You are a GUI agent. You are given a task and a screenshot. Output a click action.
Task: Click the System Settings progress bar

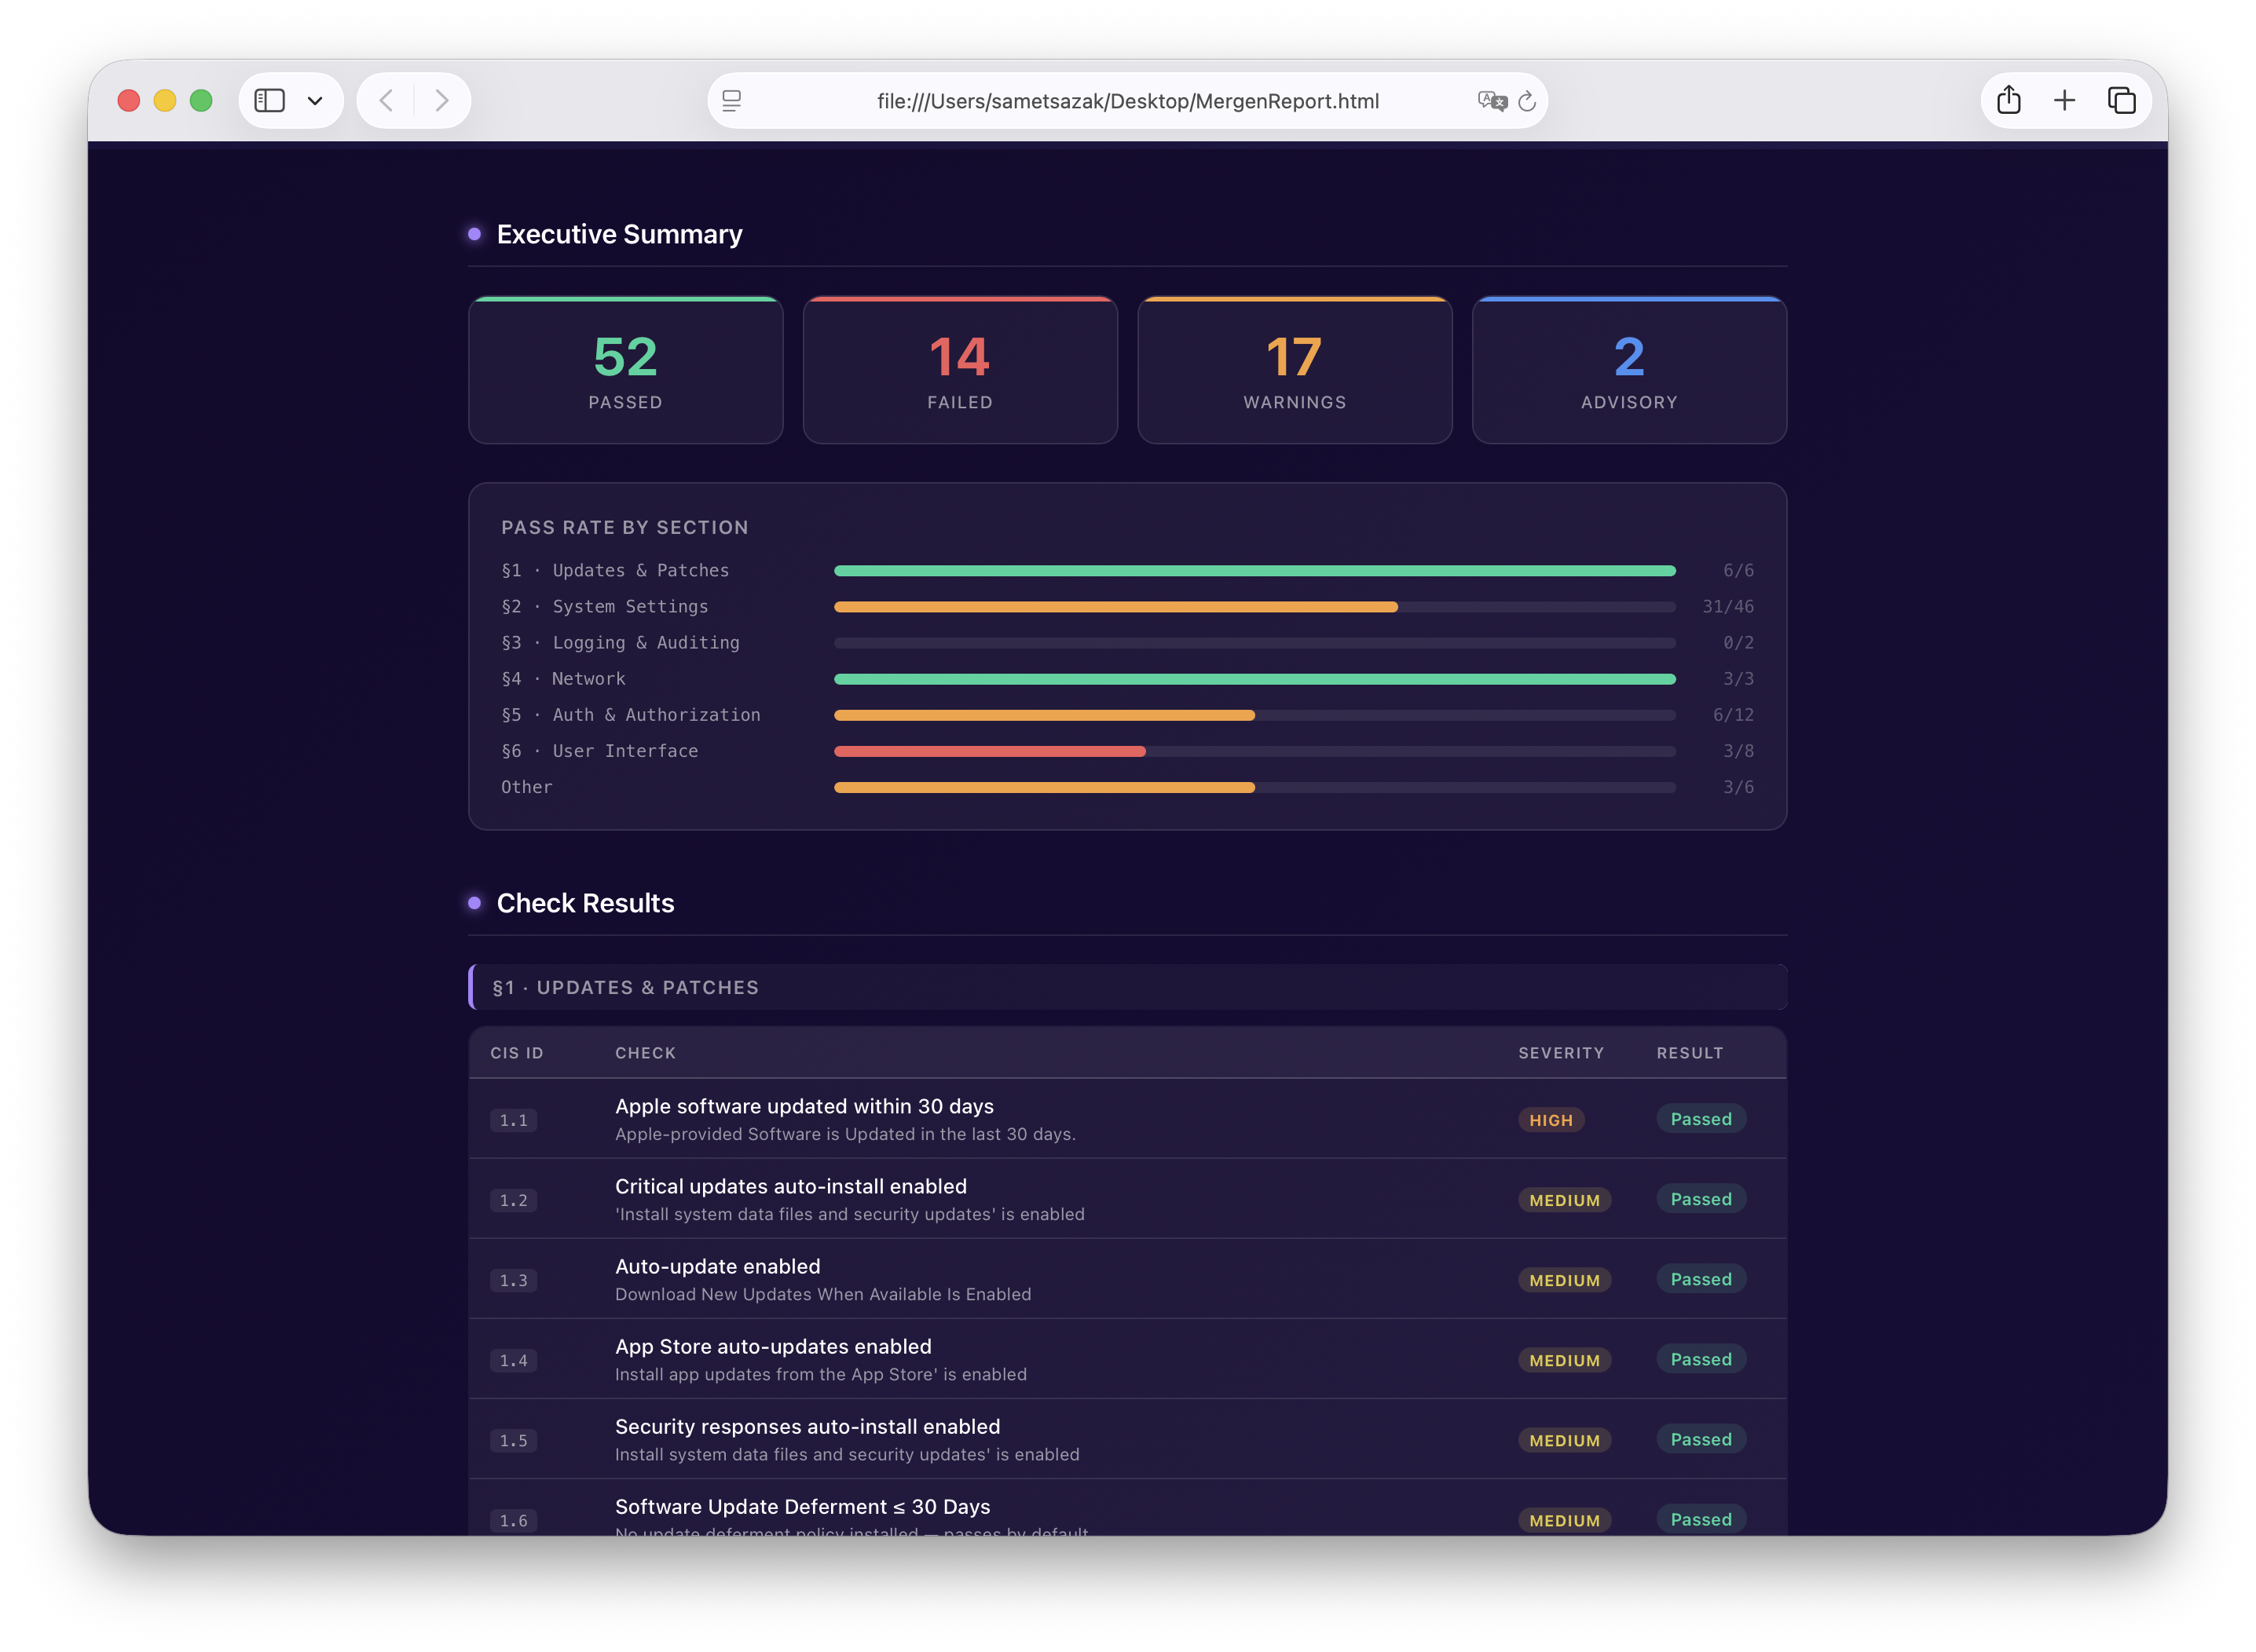[x=1254, y=607]
